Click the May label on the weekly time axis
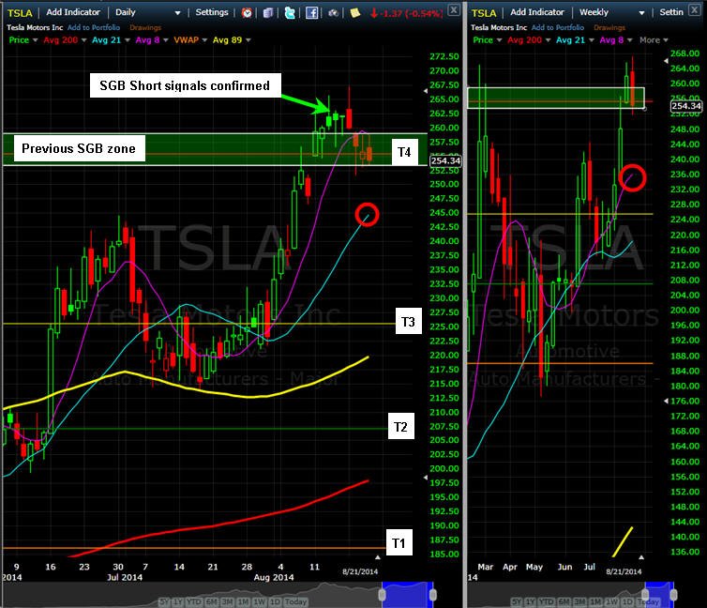707x608 pixels. (534, 567)
